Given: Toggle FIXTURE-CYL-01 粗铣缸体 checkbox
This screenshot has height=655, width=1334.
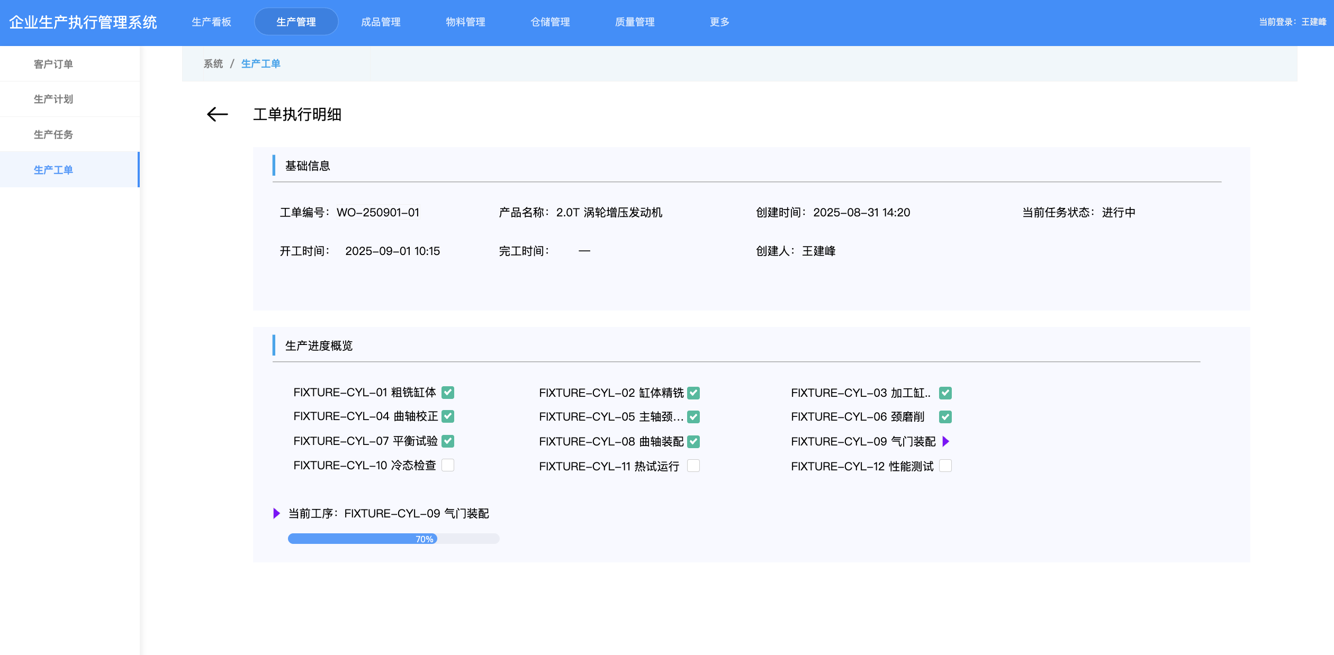Looking at the screenshot, I should coord(448,393).
